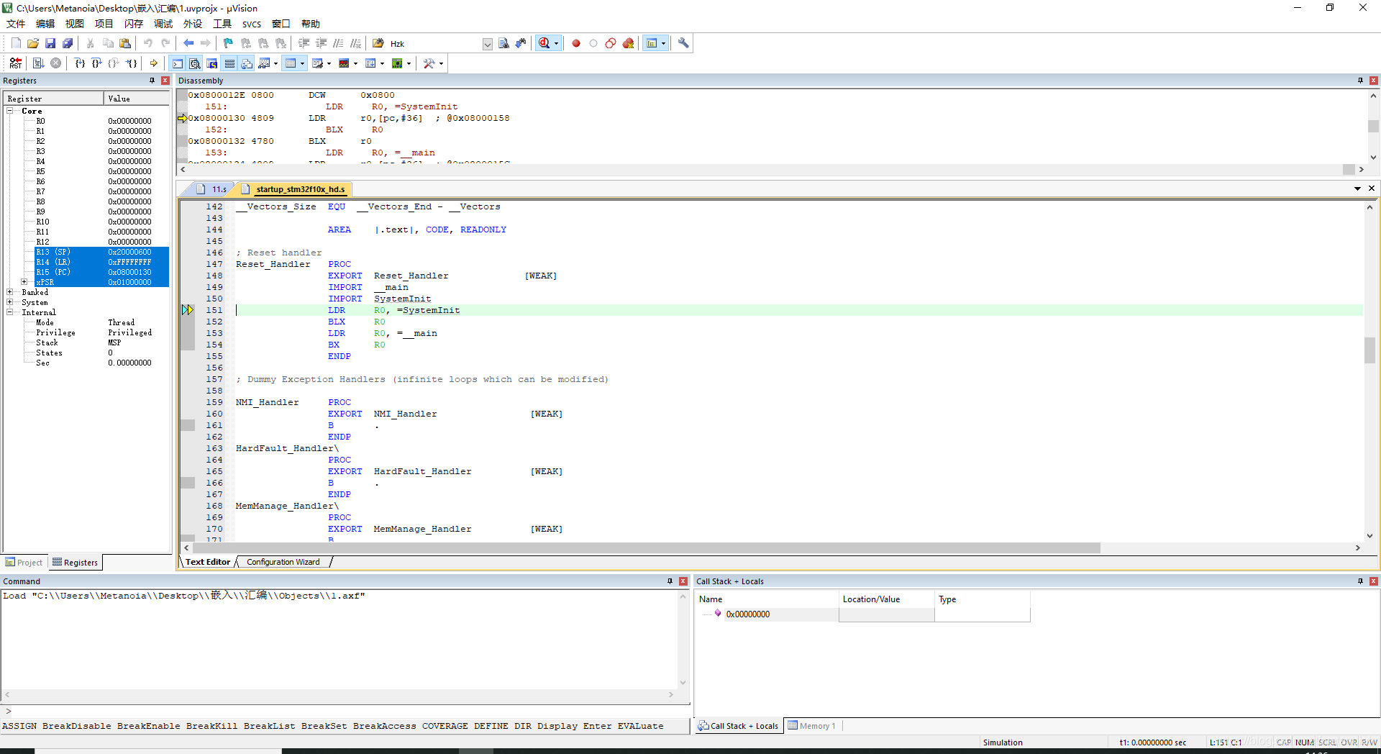This screenshot has height=754, width=1381.
Task: Step into one line
Action: pos(80,63)
